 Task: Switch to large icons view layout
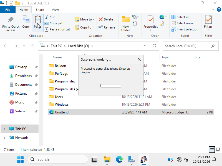tap(218, 149)
